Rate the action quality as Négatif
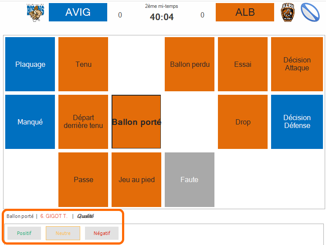The height and width of the screenshot is (245, 326). point(102,233)
